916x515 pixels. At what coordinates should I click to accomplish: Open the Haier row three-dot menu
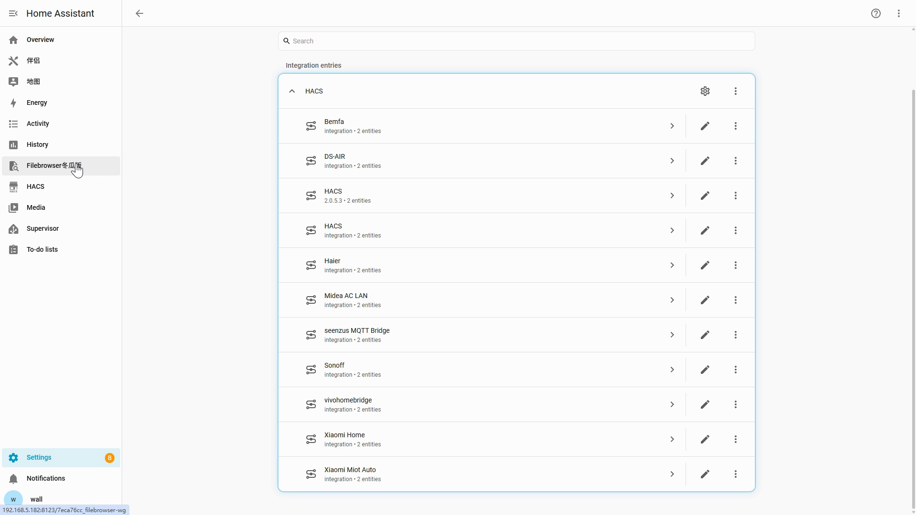(736, 265)
